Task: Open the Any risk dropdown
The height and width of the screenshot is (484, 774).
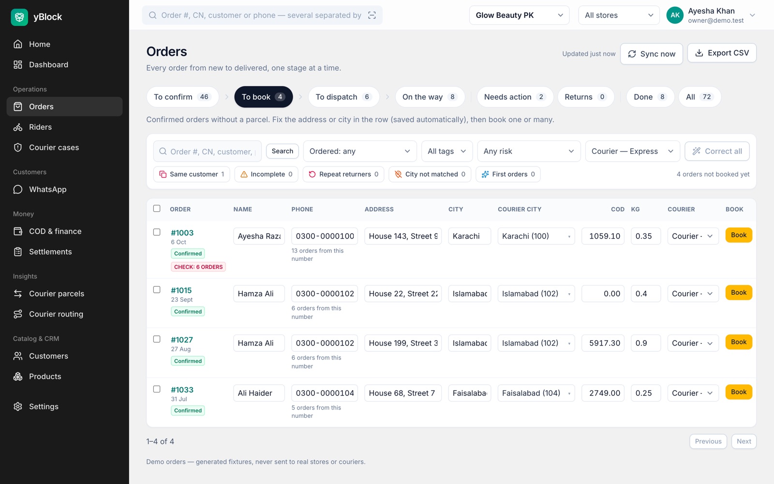Action: coord(529,151)
